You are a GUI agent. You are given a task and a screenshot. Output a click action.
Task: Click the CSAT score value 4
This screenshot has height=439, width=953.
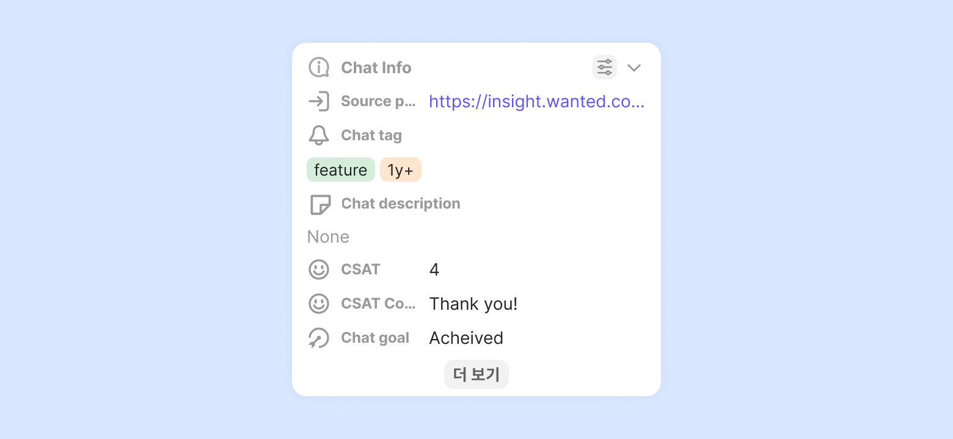click(x=434, y=269)
